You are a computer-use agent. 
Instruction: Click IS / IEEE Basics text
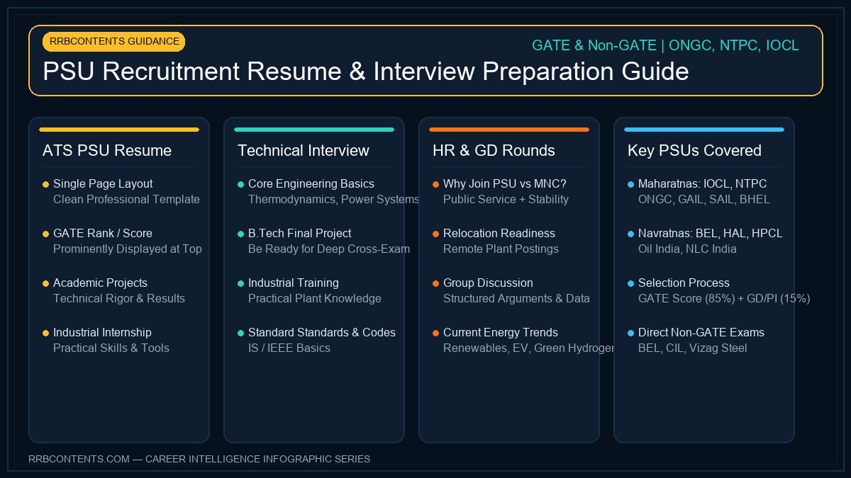coord(289,348)
